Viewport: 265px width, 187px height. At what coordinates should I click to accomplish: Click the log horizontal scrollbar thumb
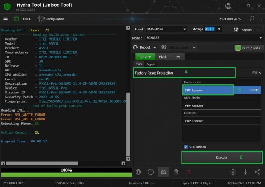pos(42,164)
